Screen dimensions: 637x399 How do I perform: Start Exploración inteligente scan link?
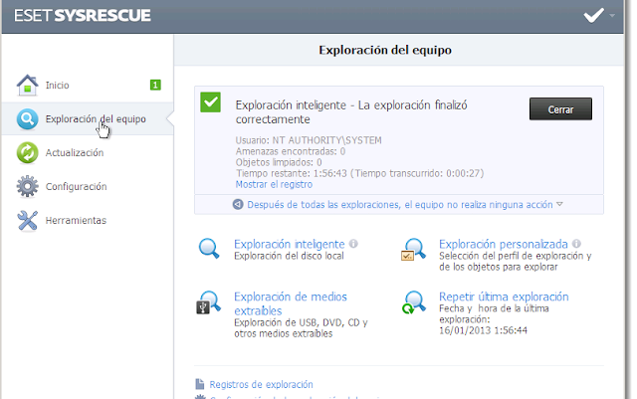290,244
